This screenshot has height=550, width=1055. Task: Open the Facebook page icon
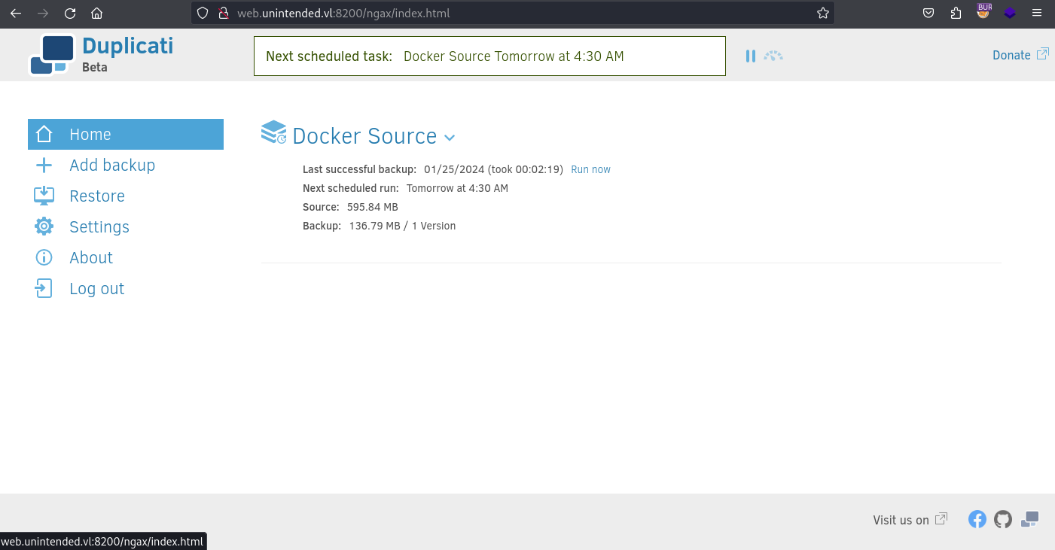click(x=977, y=519)
